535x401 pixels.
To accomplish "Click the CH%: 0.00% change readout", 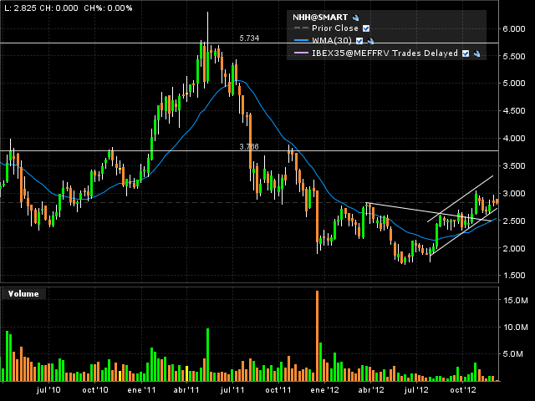I will tap(108, 8).
